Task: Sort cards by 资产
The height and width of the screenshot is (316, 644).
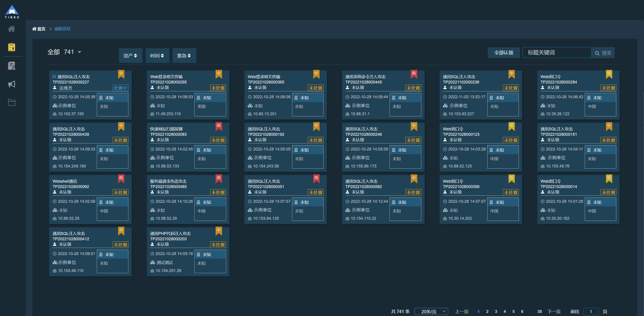Action: tap(130, 55)
